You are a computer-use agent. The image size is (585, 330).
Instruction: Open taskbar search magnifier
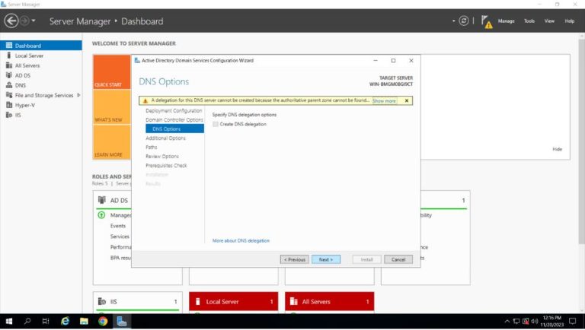tap(27, 321)
